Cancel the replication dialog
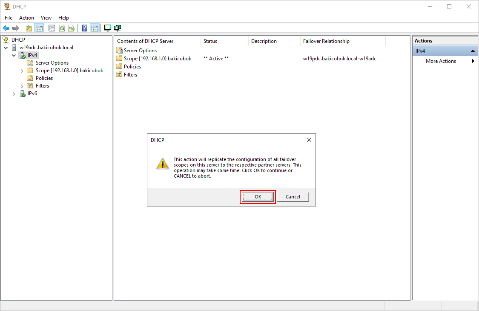The height and width of the screenshot is (311, 479). (x=293, y=197)
